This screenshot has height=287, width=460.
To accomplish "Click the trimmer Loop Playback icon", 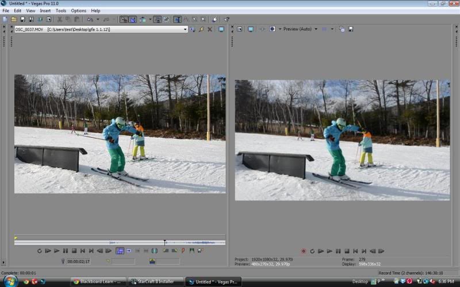I will coord(40,251).
